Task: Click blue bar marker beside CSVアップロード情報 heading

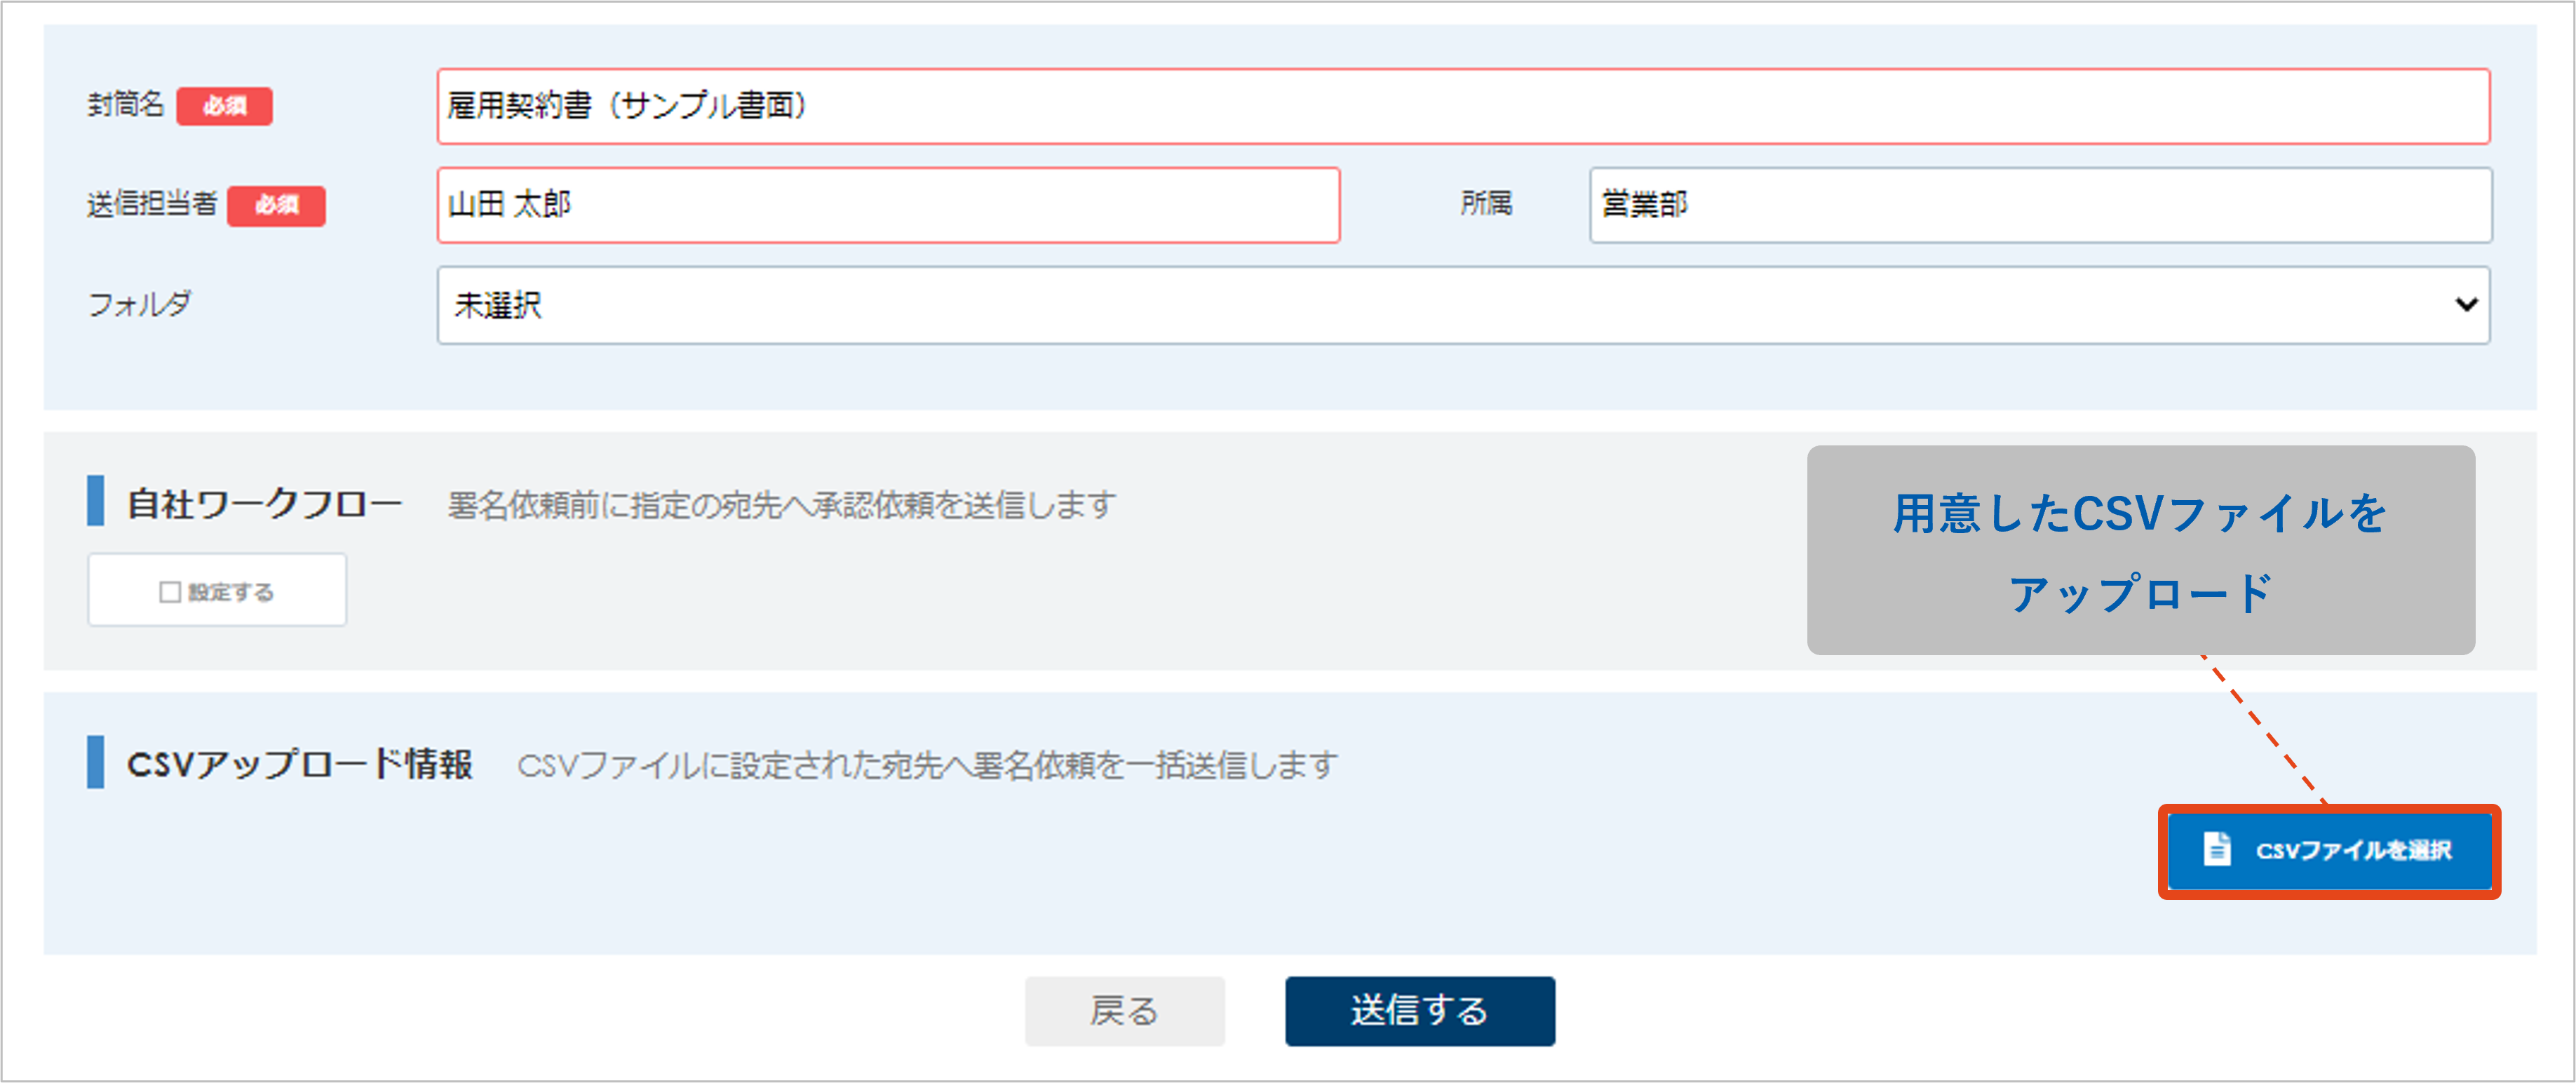Action: pyautogui.click(x=96, y=763)
